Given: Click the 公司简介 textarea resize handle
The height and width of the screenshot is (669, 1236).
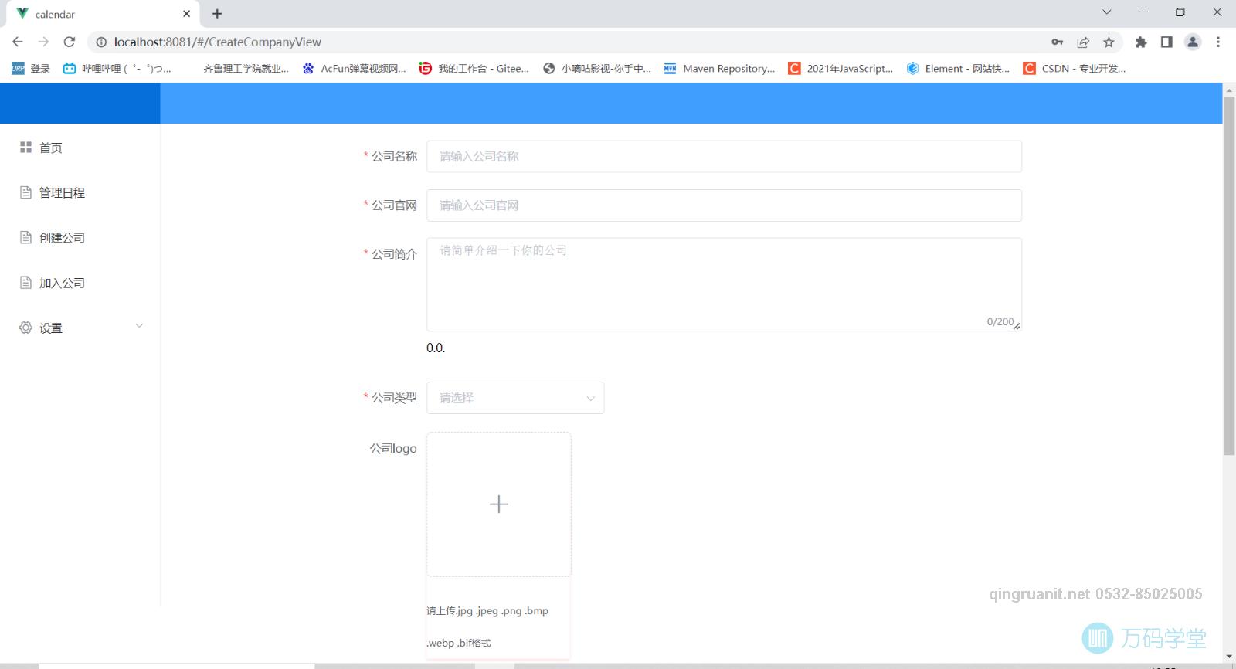Looking at the screenshot, I should (1017, 326).
